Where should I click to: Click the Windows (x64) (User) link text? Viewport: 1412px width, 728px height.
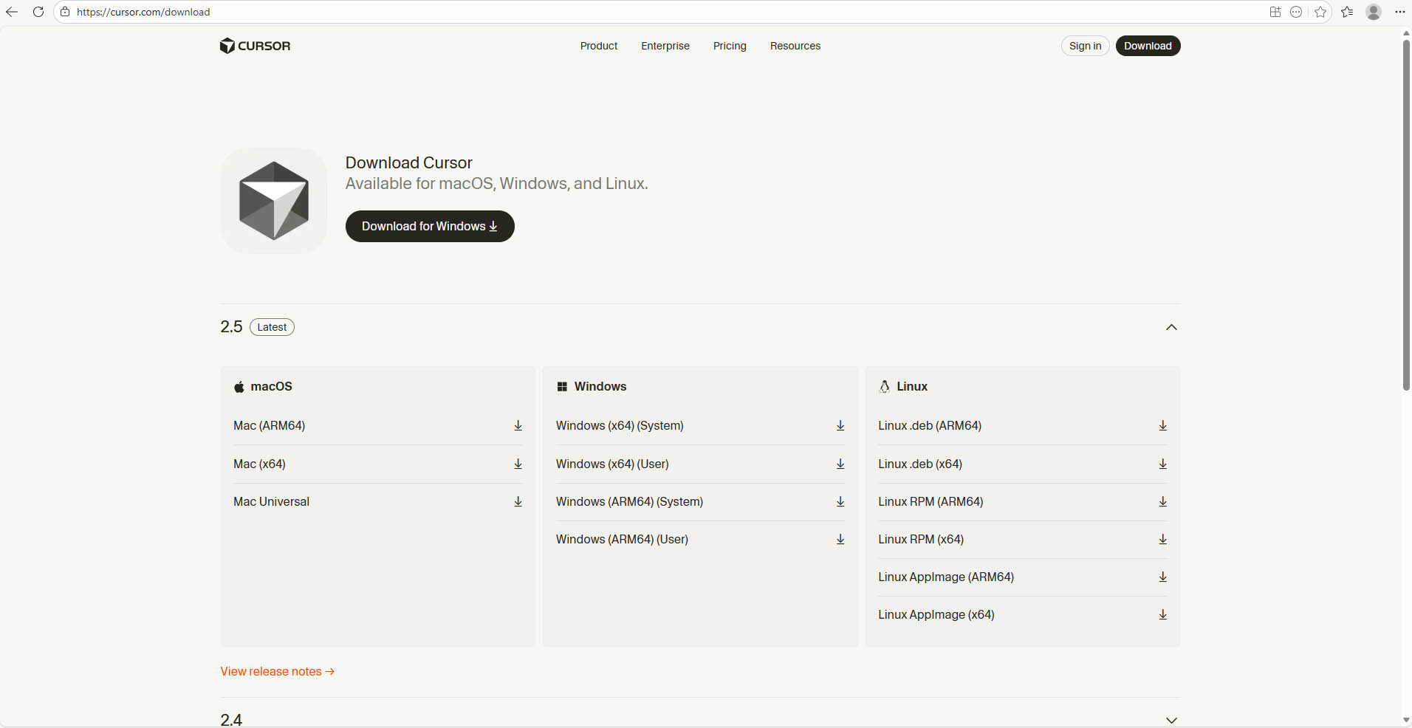pos(612,464)
